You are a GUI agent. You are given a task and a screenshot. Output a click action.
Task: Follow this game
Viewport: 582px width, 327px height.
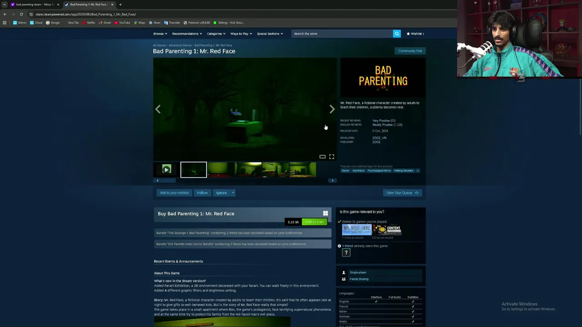tap(202, 193)
